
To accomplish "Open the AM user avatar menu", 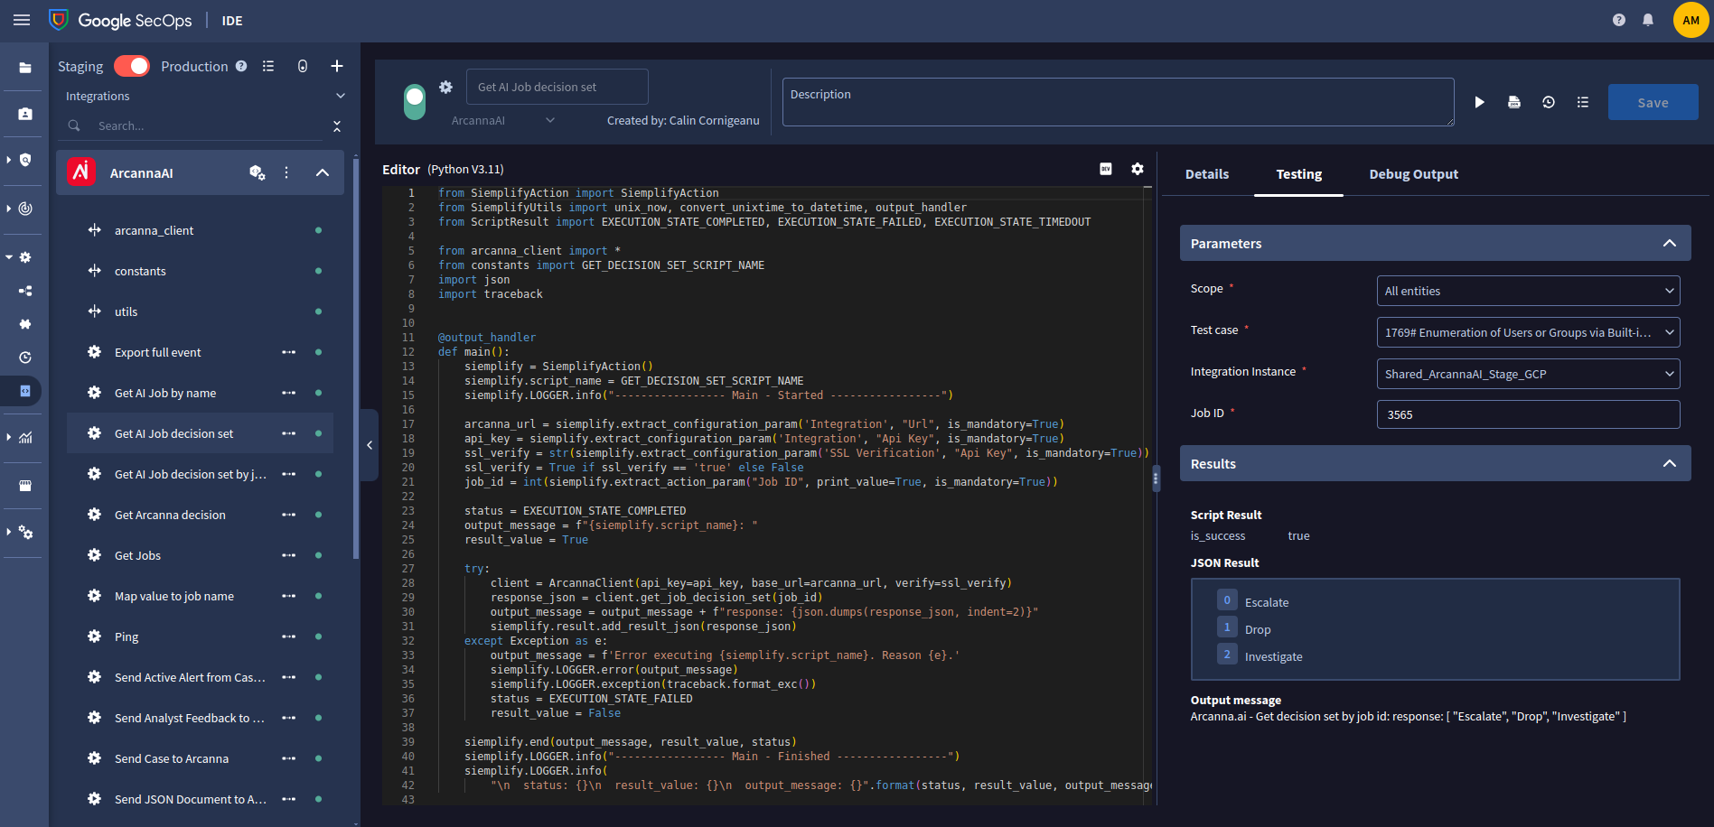I will point(1691,20).
